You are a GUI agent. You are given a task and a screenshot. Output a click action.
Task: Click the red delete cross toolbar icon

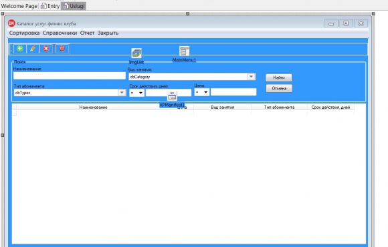[x=46, y=49]
